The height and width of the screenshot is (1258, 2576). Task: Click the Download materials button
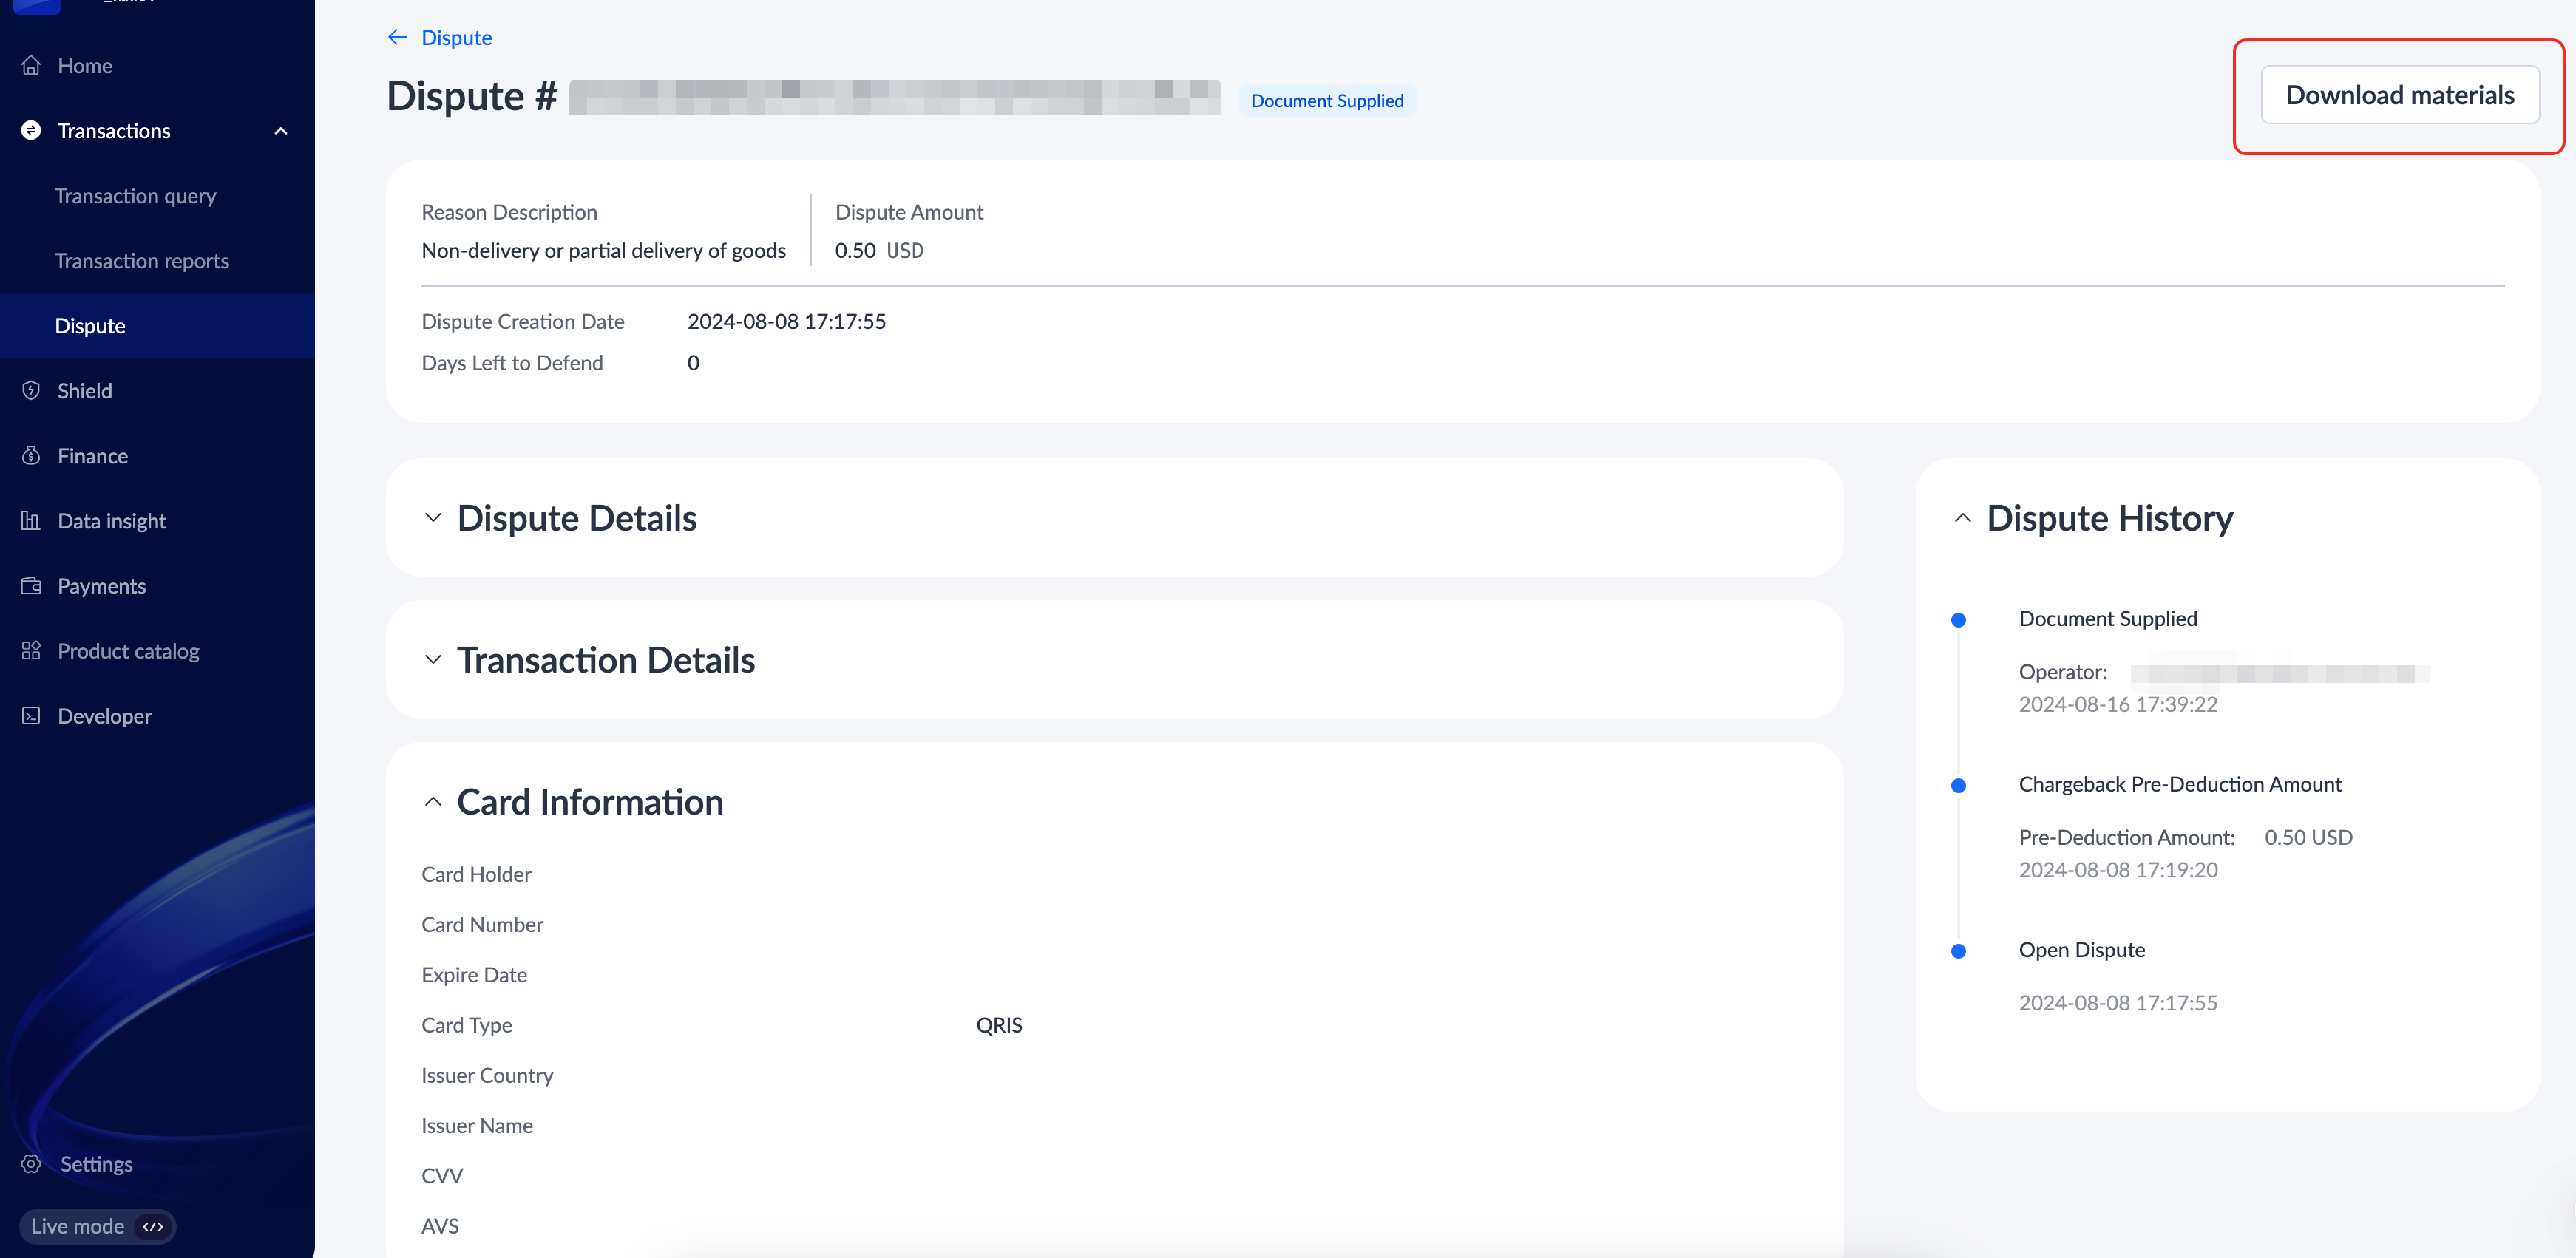[2399, 95]
